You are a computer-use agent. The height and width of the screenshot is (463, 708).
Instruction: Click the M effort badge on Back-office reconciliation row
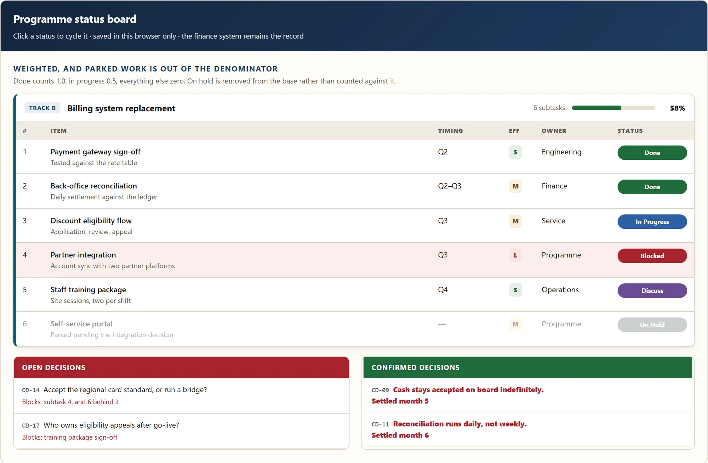click(515, 186)
